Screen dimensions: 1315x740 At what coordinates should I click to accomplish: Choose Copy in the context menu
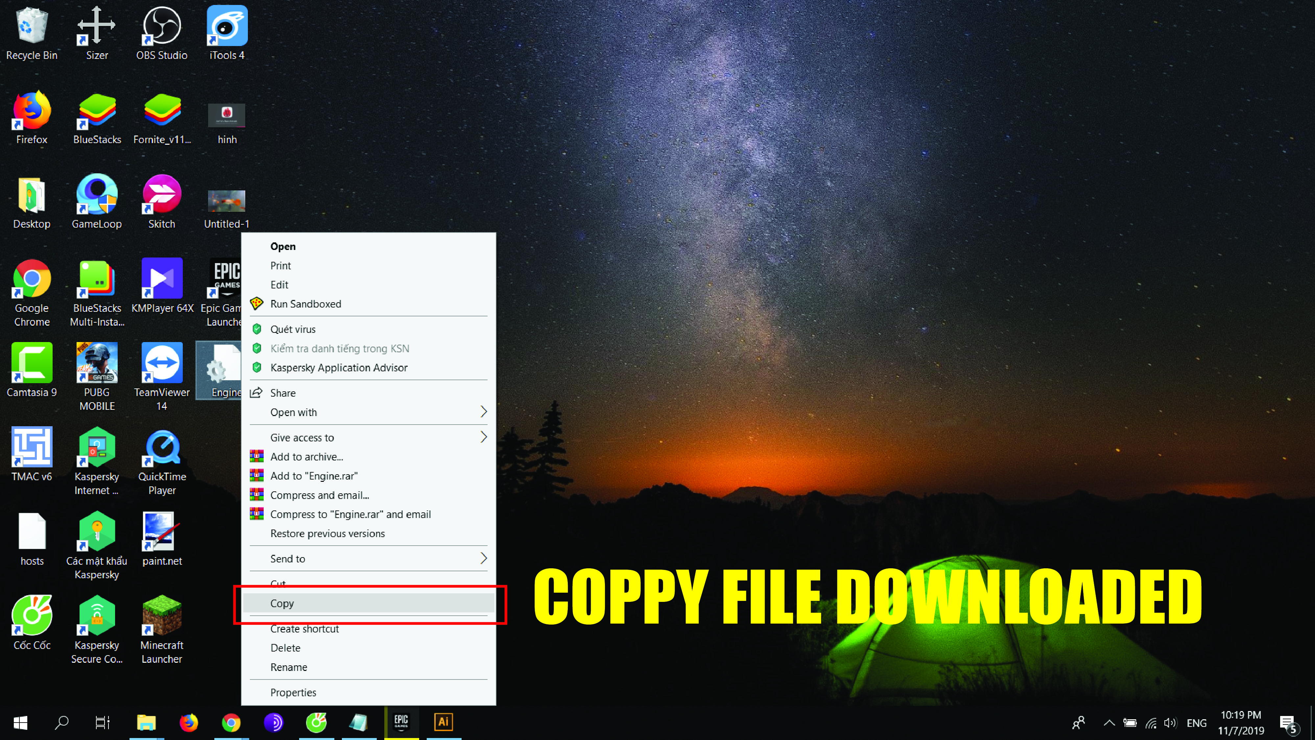click(x=282, y=603)
